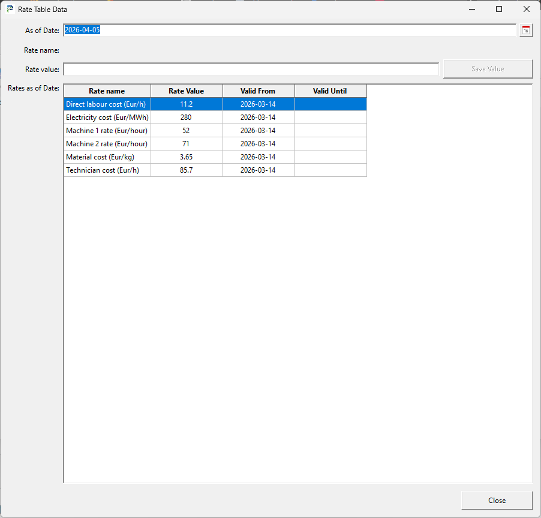541x518 pixels.
Task: Select the Electricity cost (Eur/MWh) row
Action: coord(107,118)
